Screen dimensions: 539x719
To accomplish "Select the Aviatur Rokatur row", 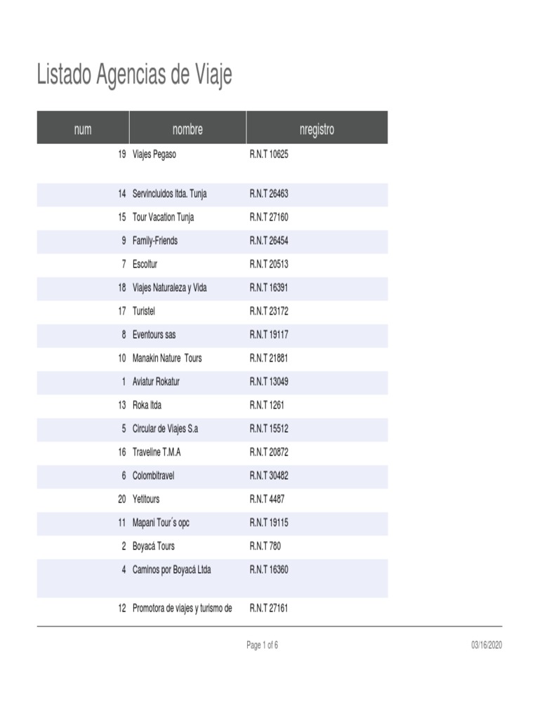I will [156, 381].
